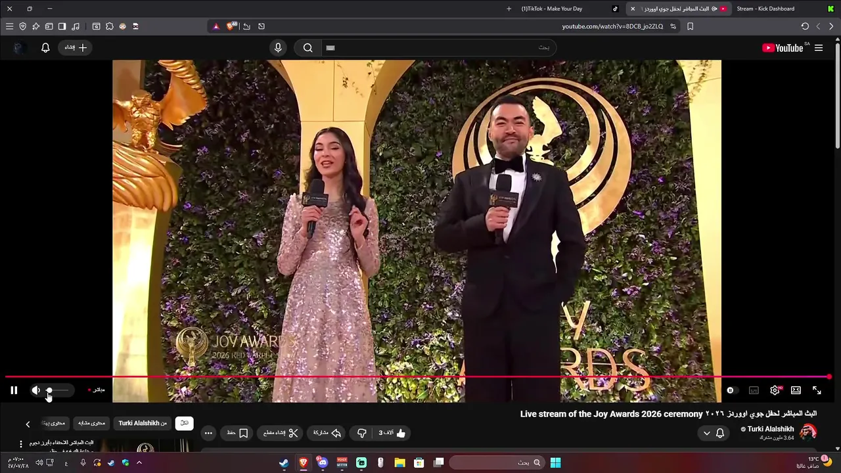The width and height of the screenshot is (841, 473).
Task: Toggle subtitles in the video player
Action: click(x=754, y=390)
